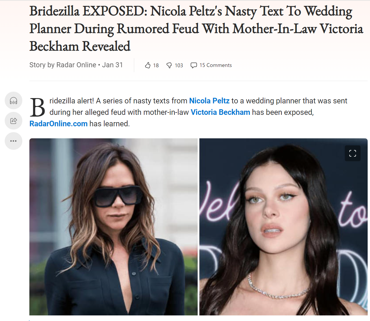Image resolution: width=370 pixels, height=321 pixels.
Task: Click the Bridezilla EXPOSED article headline
Action: pyautogui.click(x=196, y=28)
